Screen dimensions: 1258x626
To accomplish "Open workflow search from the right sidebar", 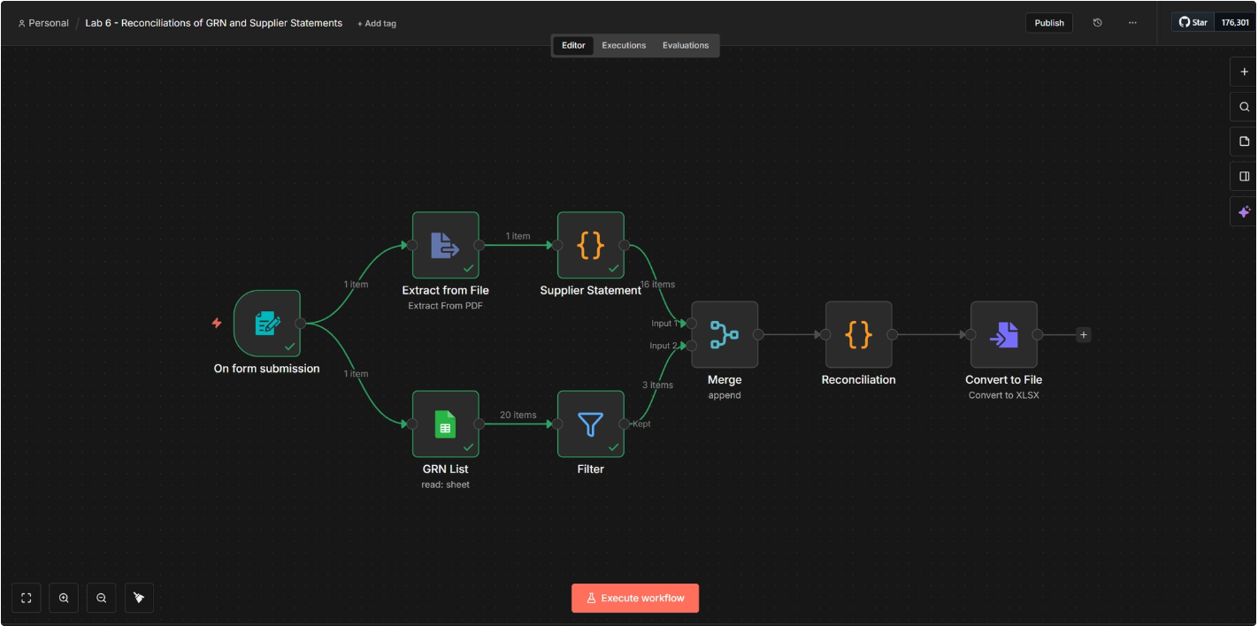I will (1243, 106).
